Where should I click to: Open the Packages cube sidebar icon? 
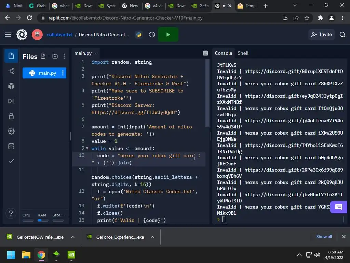pyautogui.click(x=11, y=86)
